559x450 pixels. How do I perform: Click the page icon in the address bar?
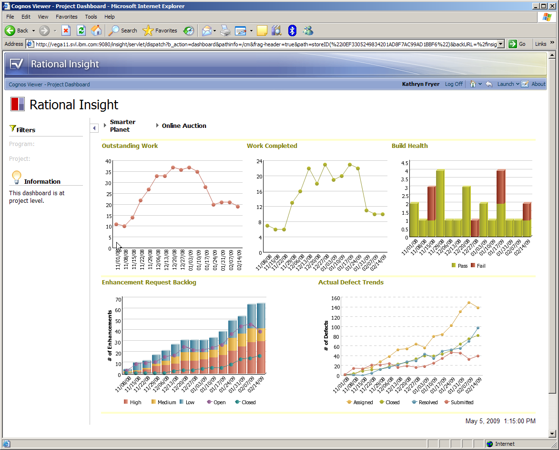pyautogui.click(x=30, y=44)
